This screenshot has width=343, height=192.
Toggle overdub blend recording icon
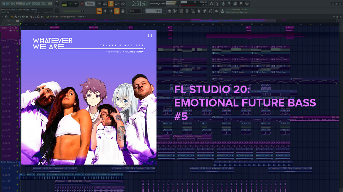[x=117, y=4]
